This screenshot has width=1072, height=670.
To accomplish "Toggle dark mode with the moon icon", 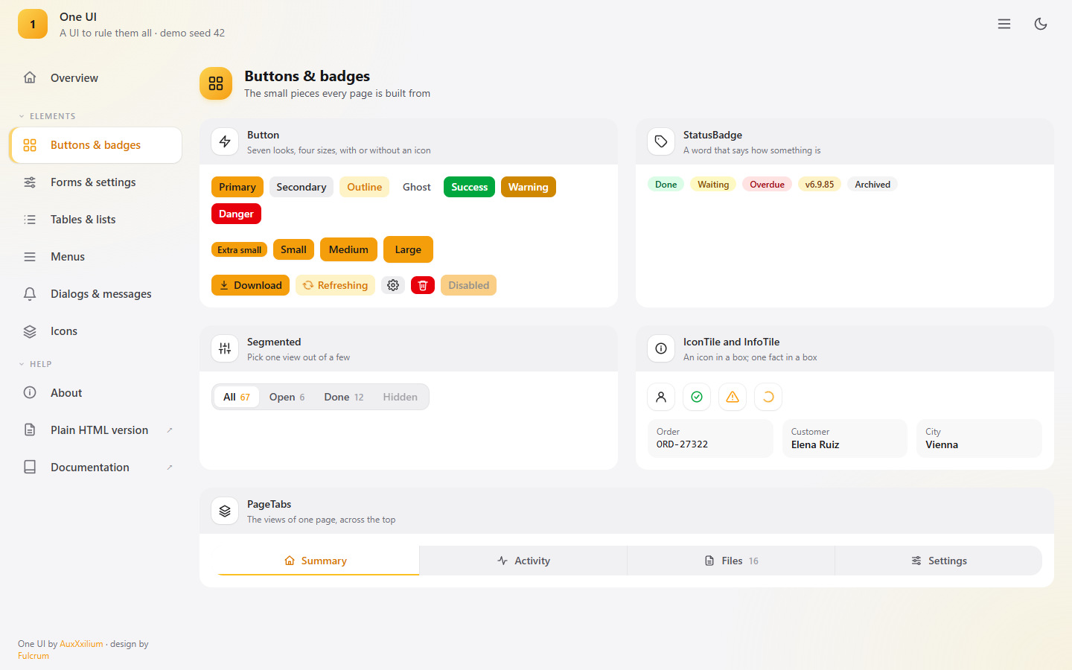I will (x=1041, y=24).
